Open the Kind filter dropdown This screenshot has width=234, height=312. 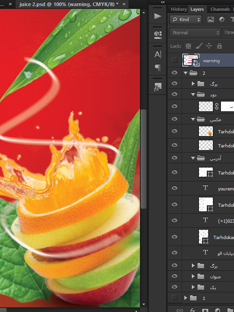[x=186, y=20]
